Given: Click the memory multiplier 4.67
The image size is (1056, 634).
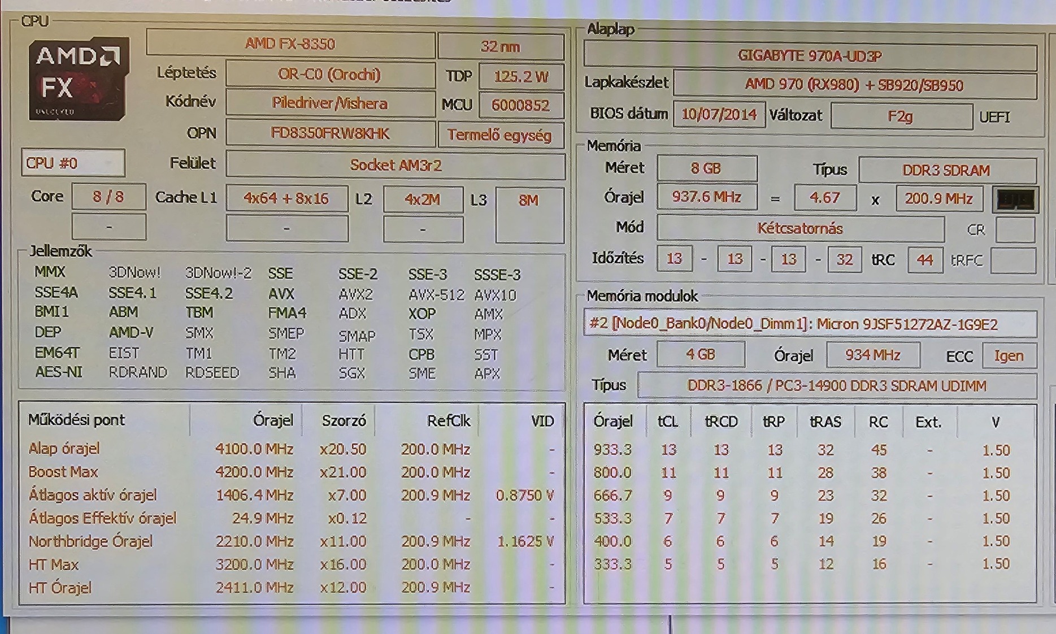Looking at the screenshot, I should tap(824, 198).
